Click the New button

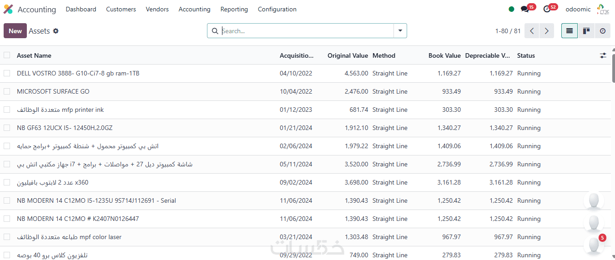[15, 31]
